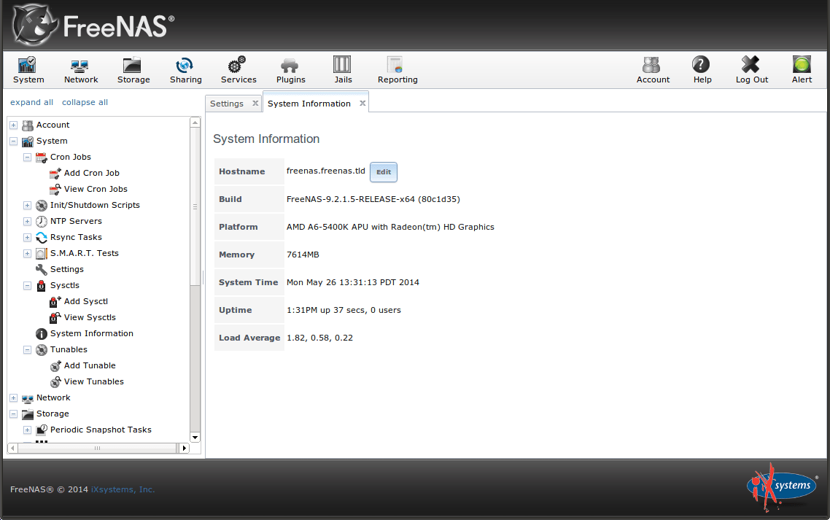Open the iXsystems, Inc. footer link
830x520 pixels.
click(x=123, y=489)
